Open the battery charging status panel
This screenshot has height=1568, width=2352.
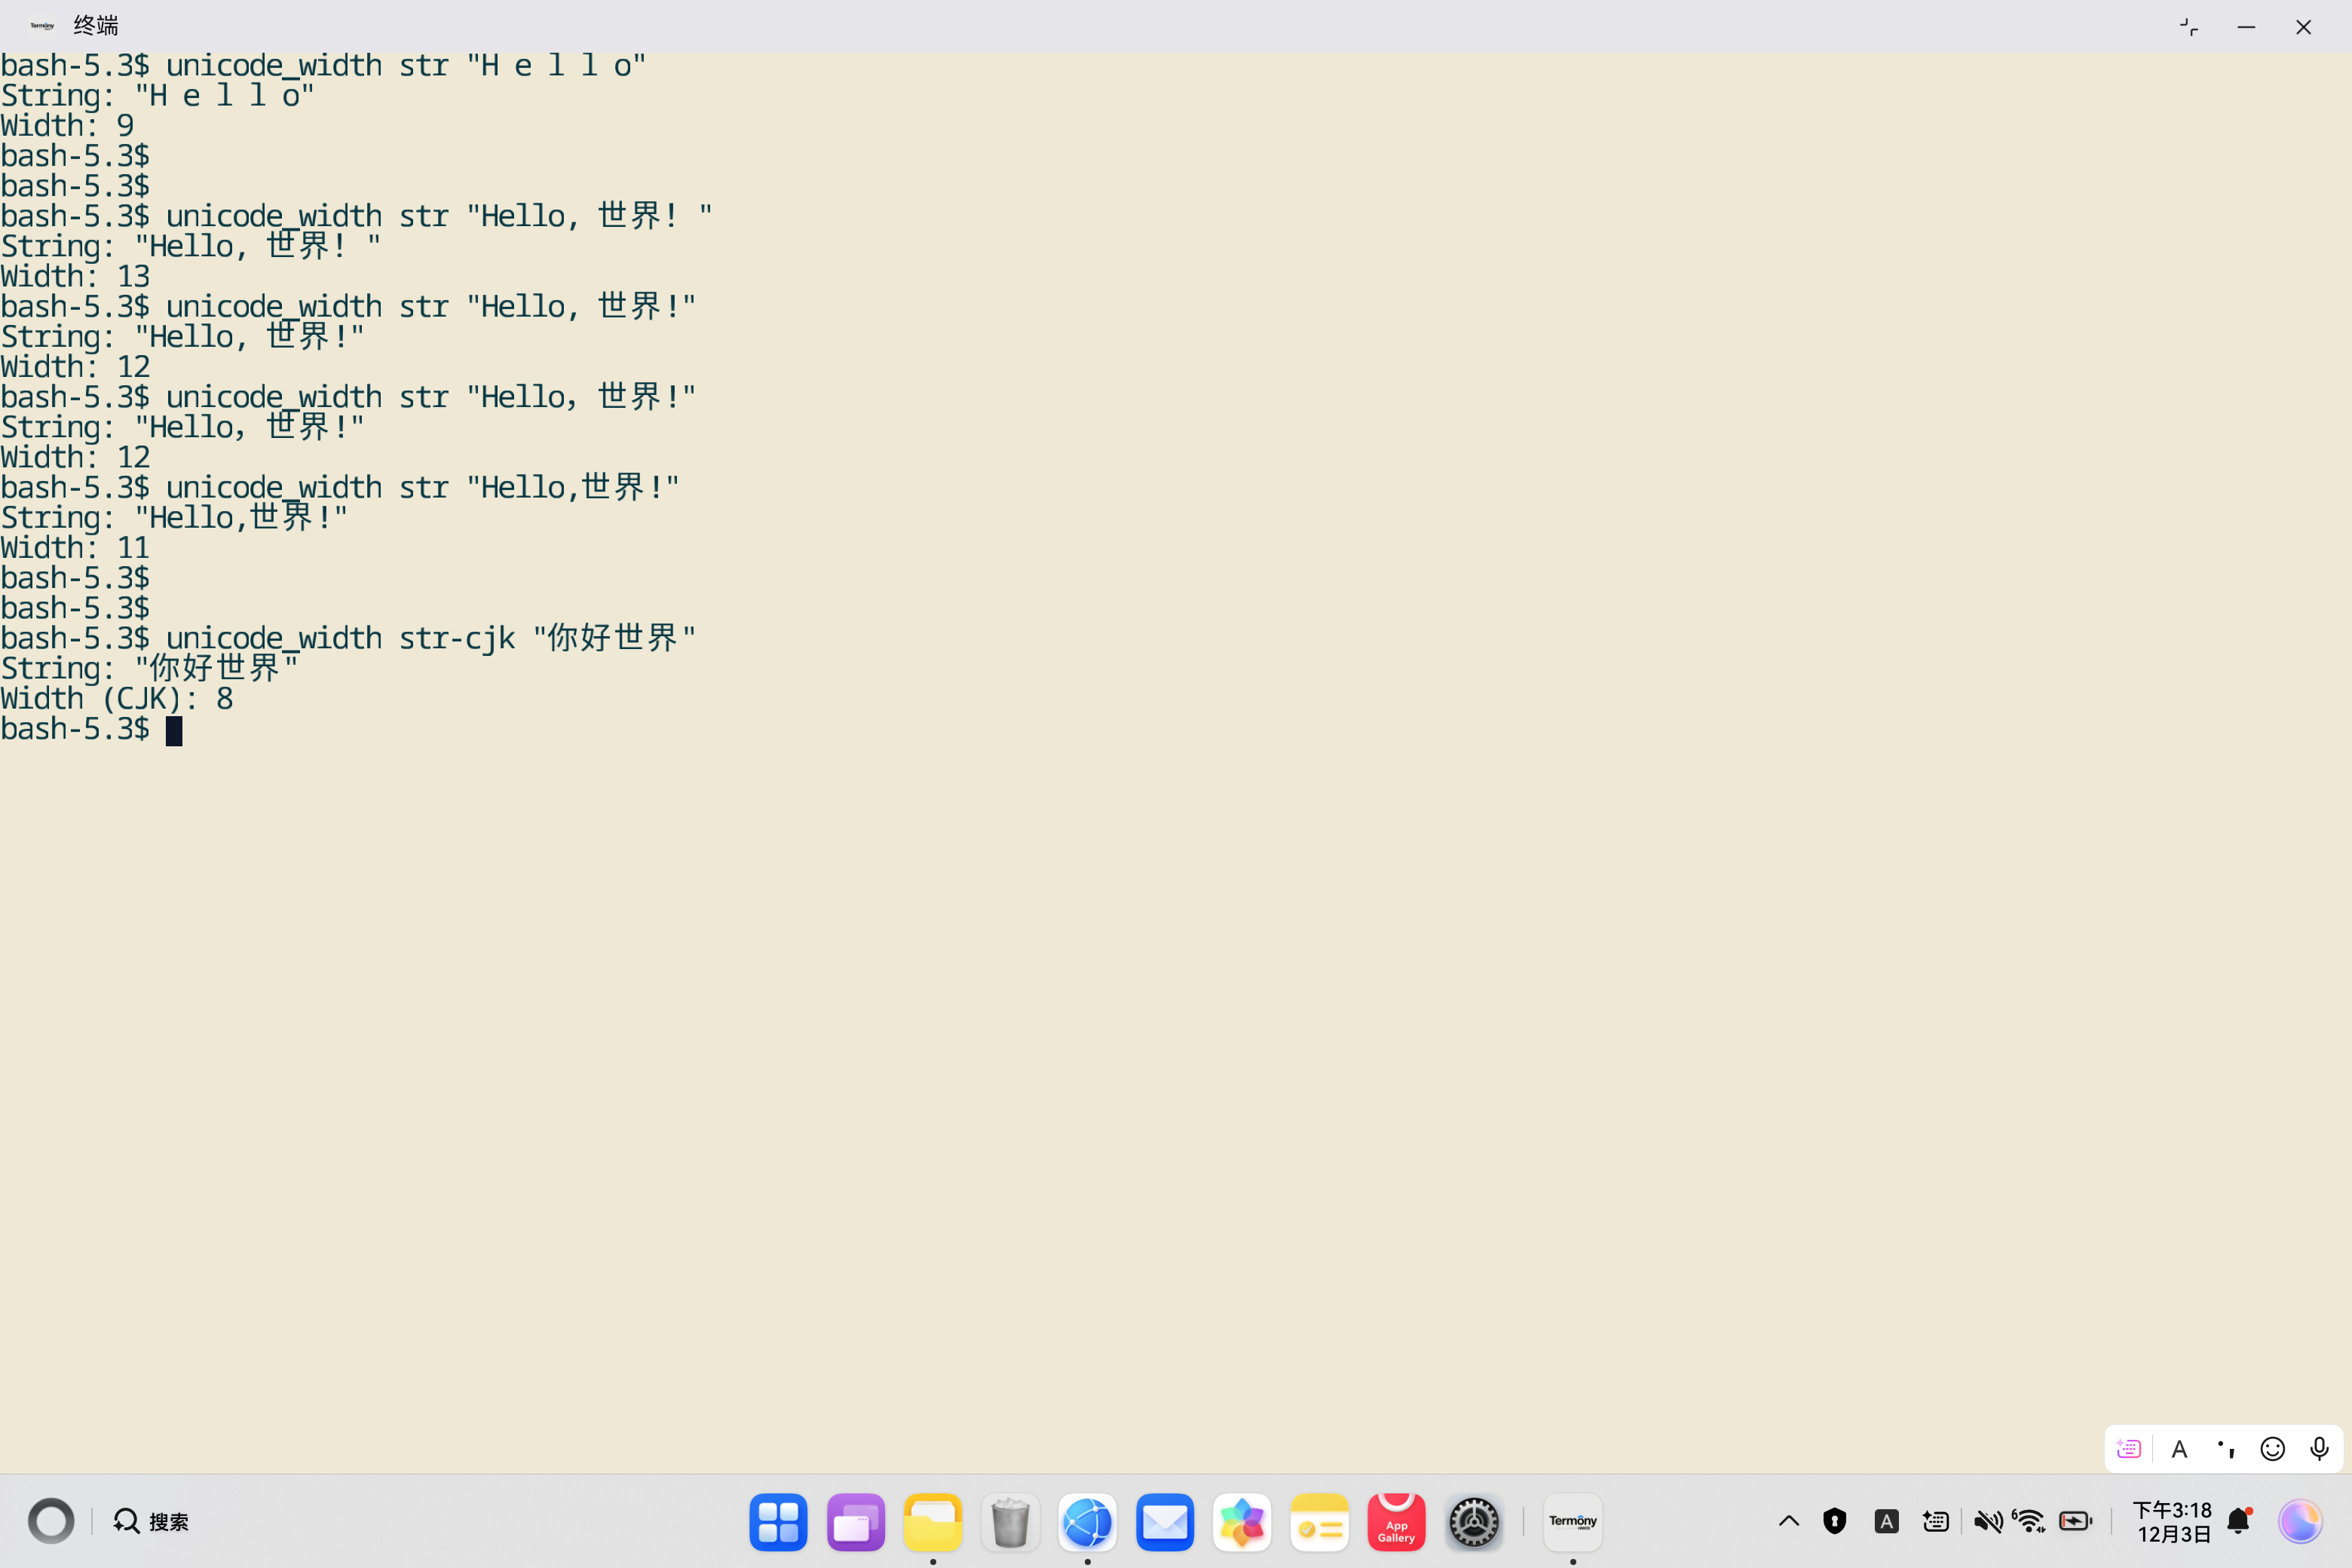[x=2075, y=1521]
